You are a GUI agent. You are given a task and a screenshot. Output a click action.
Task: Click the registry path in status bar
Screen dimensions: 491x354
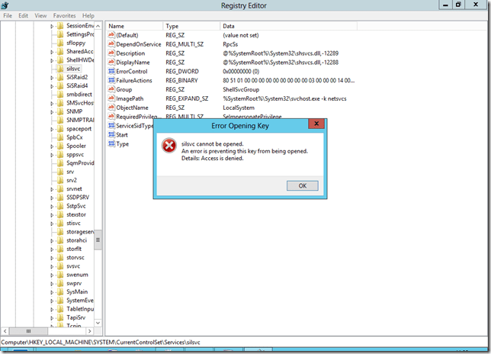click(101, 342)
